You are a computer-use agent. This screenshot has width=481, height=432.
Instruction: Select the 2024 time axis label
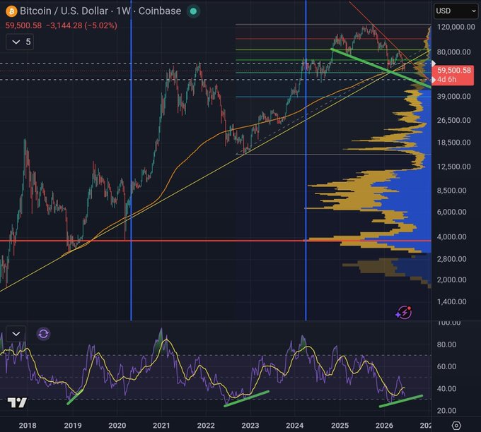pos(294,425)
